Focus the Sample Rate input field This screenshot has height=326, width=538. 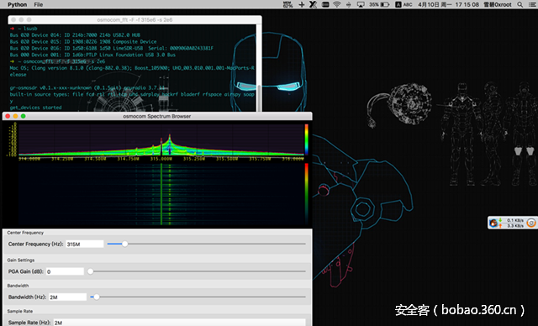(179, 323)
